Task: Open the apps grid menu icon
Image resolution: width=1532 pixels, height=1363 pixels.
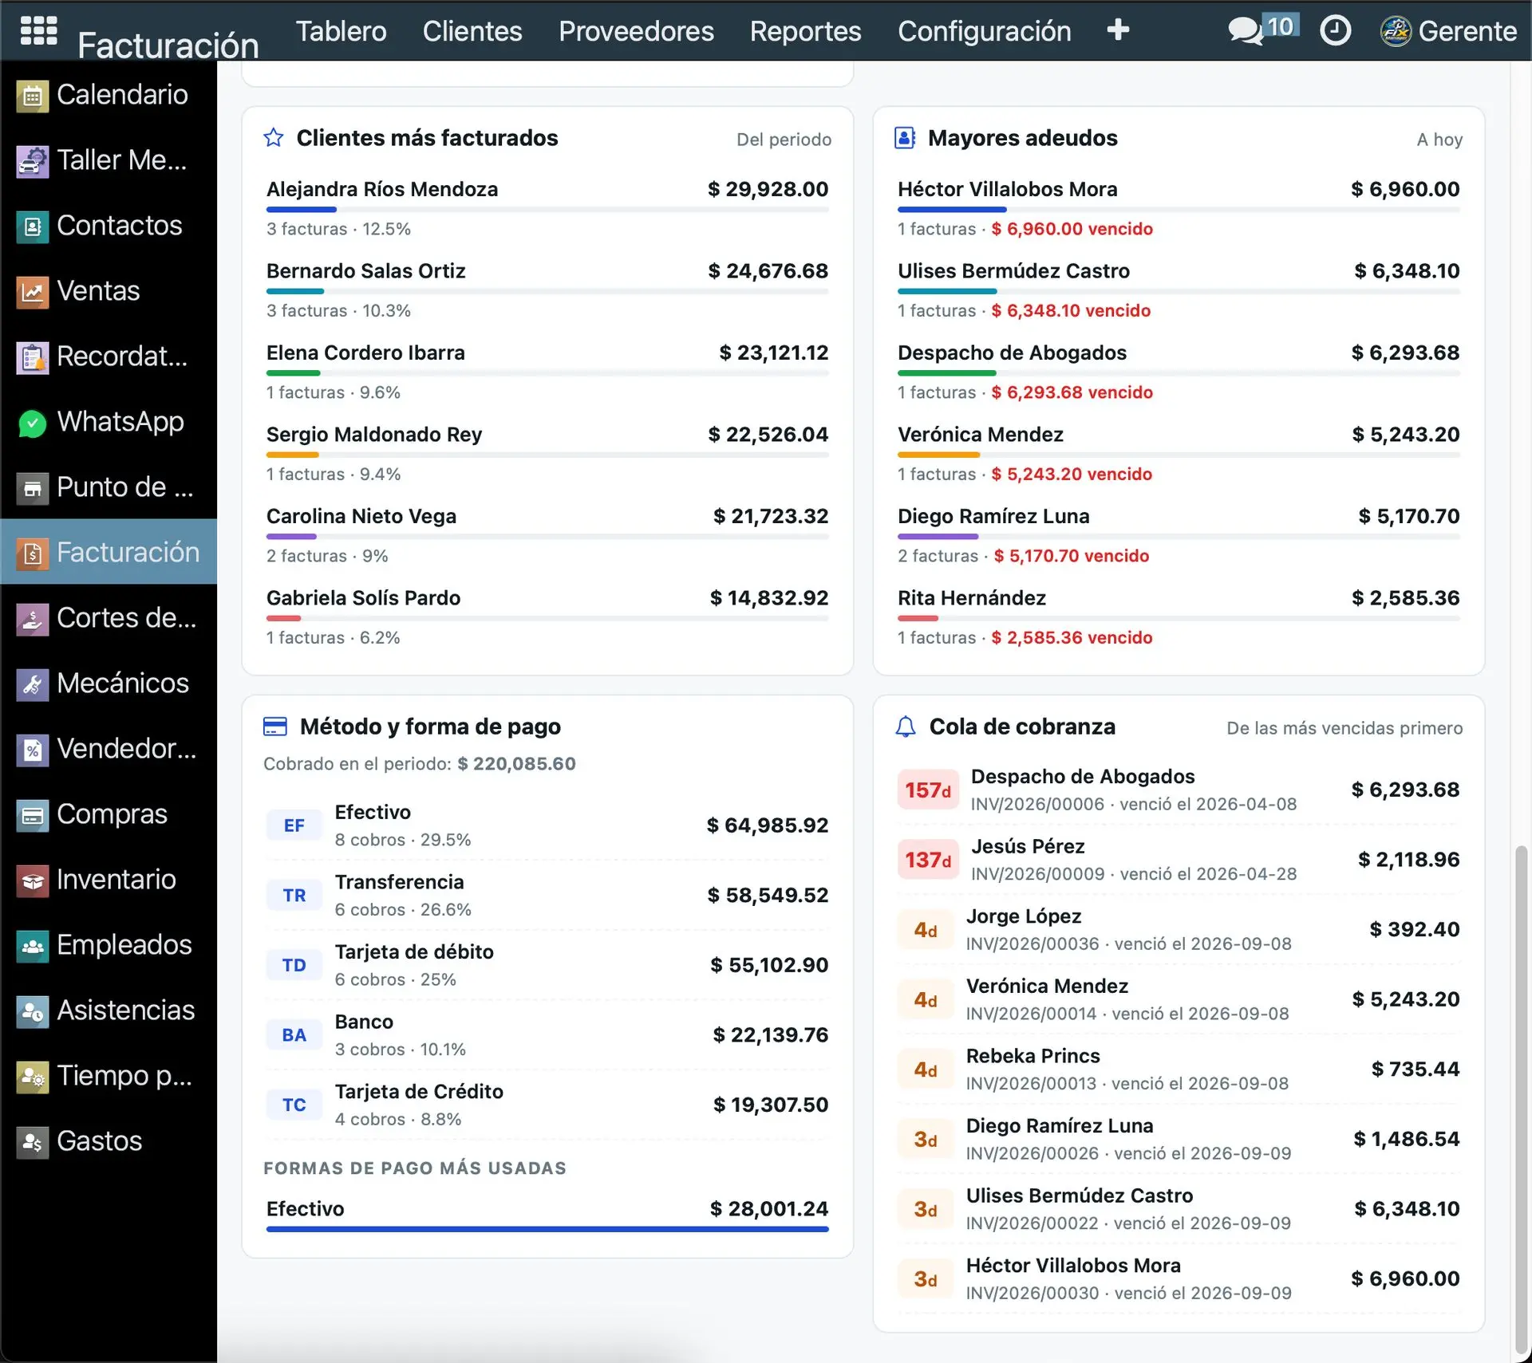Action: (38, 30)
